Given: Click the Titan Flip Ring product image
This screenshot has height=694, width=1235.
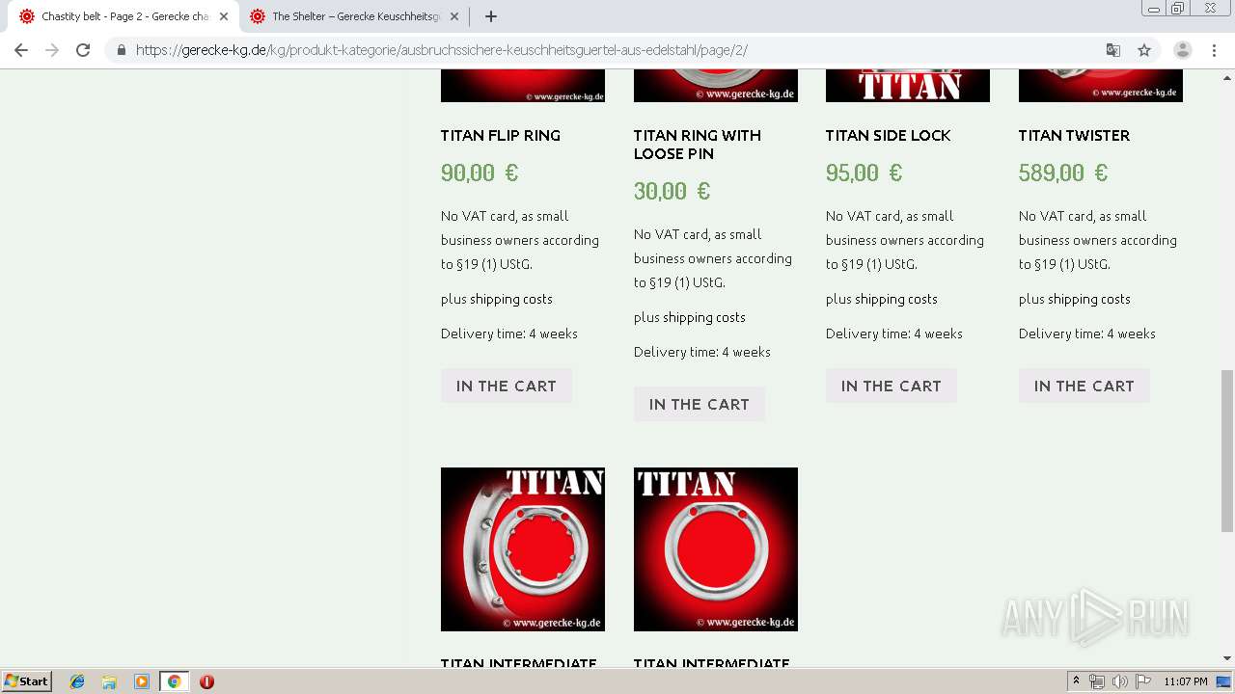Looking at the screenshot, I should tap(523, 86).
